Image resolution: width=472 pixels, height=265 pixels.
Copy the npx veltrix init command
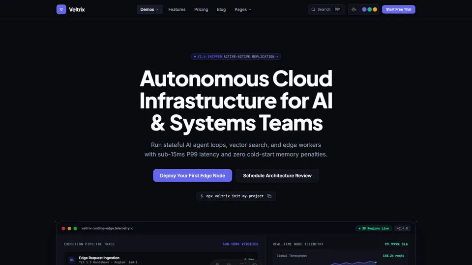coord(269,196)
